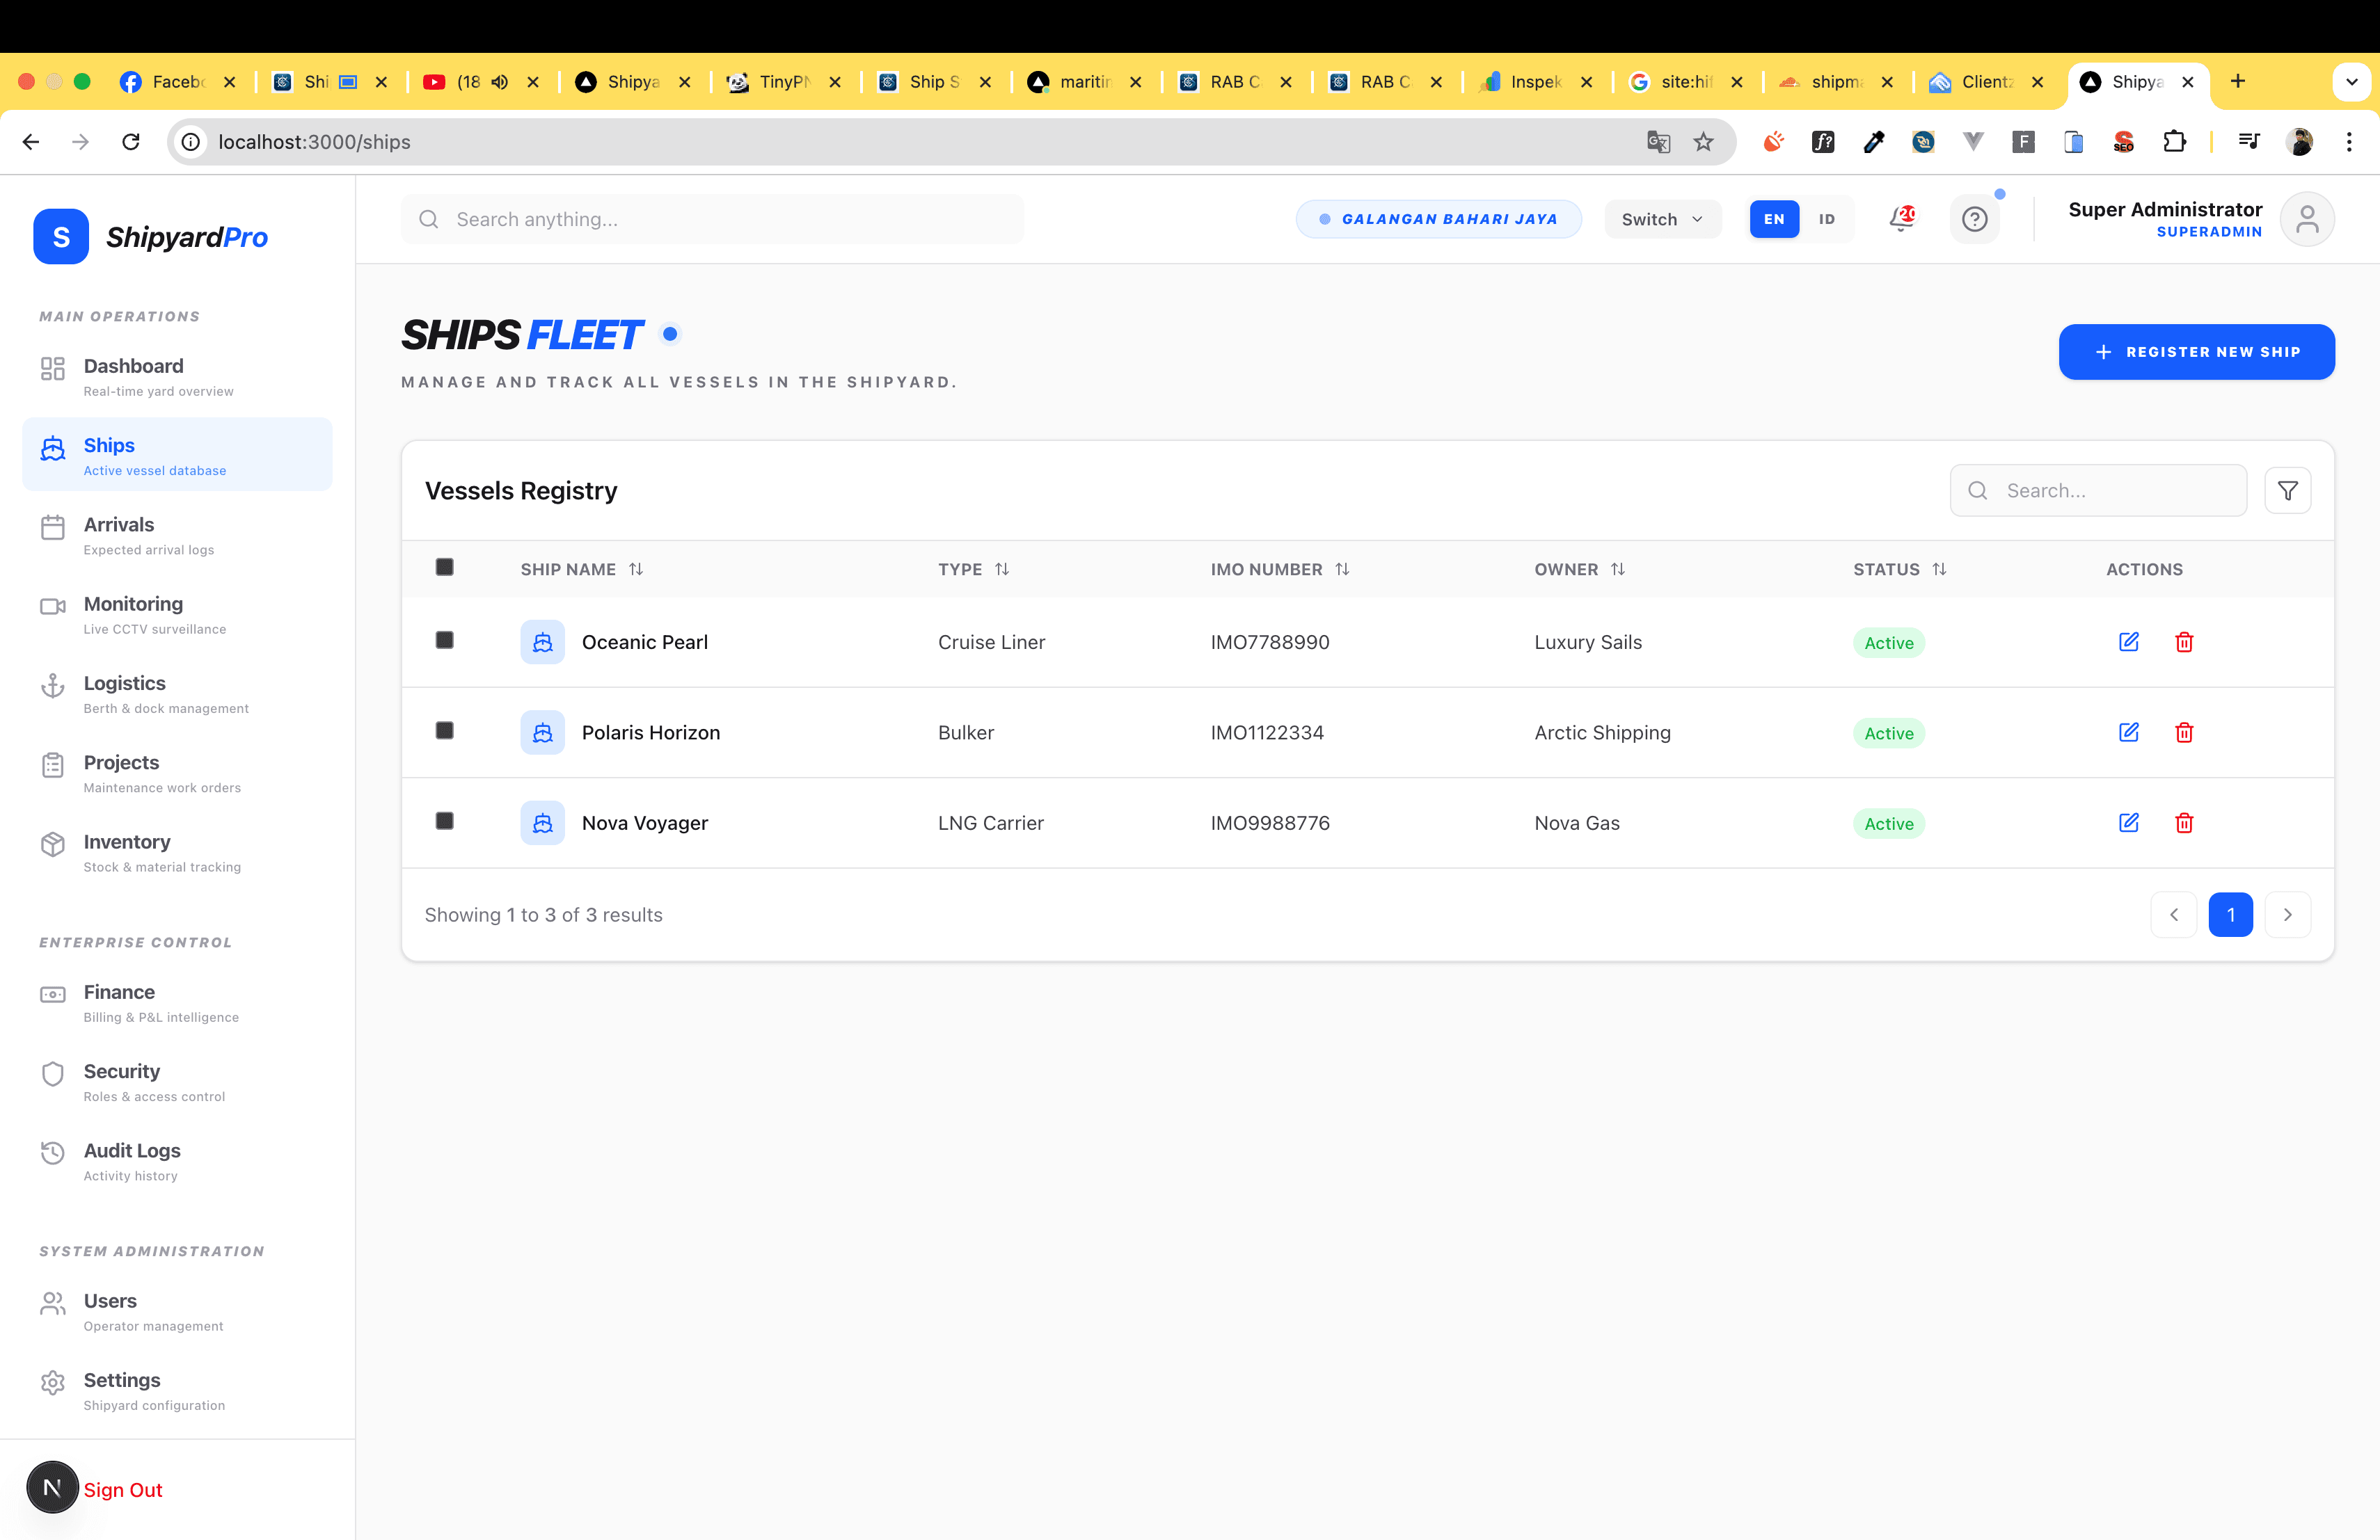Sort vessels by Status column
The width and height of the screenshot is (2380, 1540).
point(1939,568)
